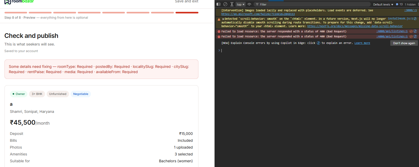The height and width of the screenshot is (167, 419).
Task: Click the ₹45,500/month price
Action: (30, 123)
